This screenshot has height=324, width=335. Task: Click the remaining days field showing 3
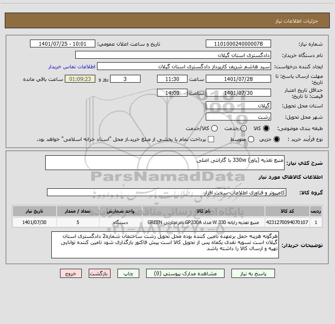pos(125,79)
